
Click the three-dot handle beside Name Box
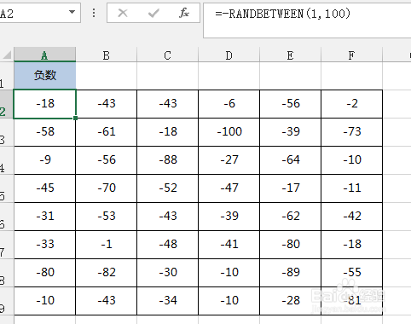point(94,13)
